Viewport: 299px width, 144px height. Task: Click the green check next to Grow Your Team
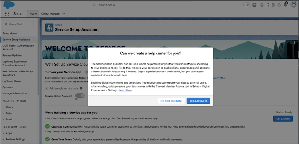click(47, 139)
